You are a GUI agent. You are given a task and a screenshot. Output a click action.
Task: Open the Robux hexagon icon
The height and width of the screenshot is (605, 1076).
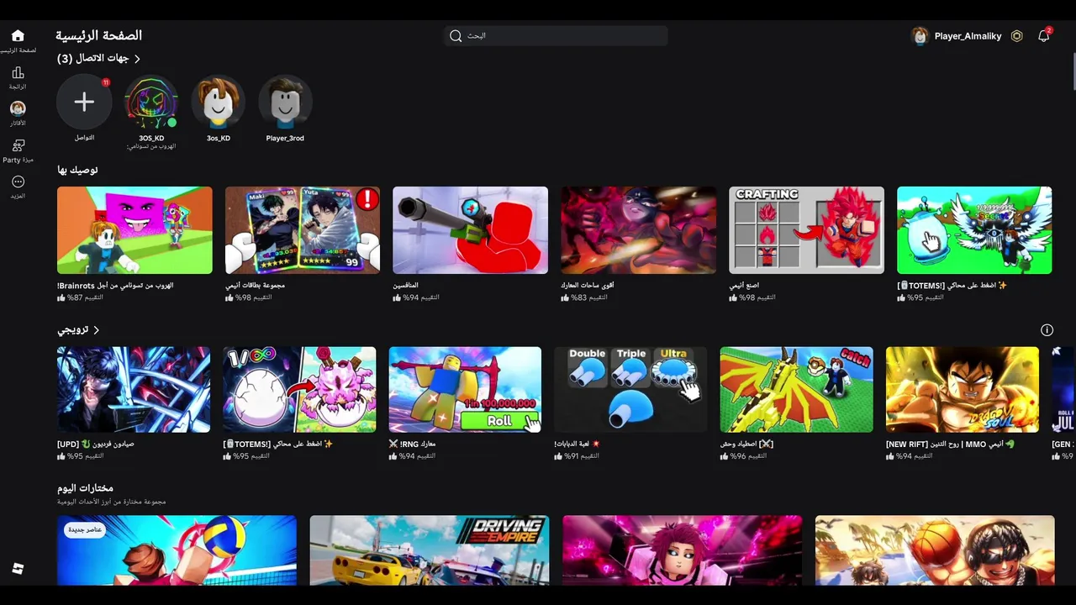pyautogui.click(x=1016, y=36)
